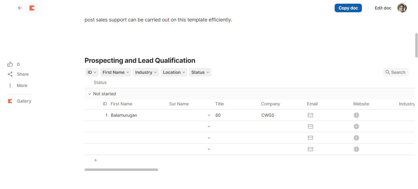The image size is (418, 189).
Task: Click the back arrow icon
Action: [20, 8]
